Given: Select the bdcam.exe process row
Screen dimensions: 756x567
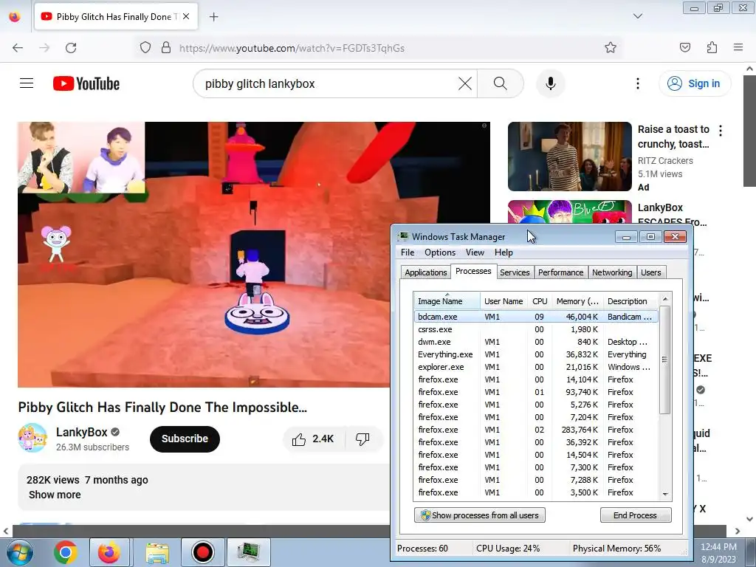Looking at the screenshot, I should click(536, 317).
